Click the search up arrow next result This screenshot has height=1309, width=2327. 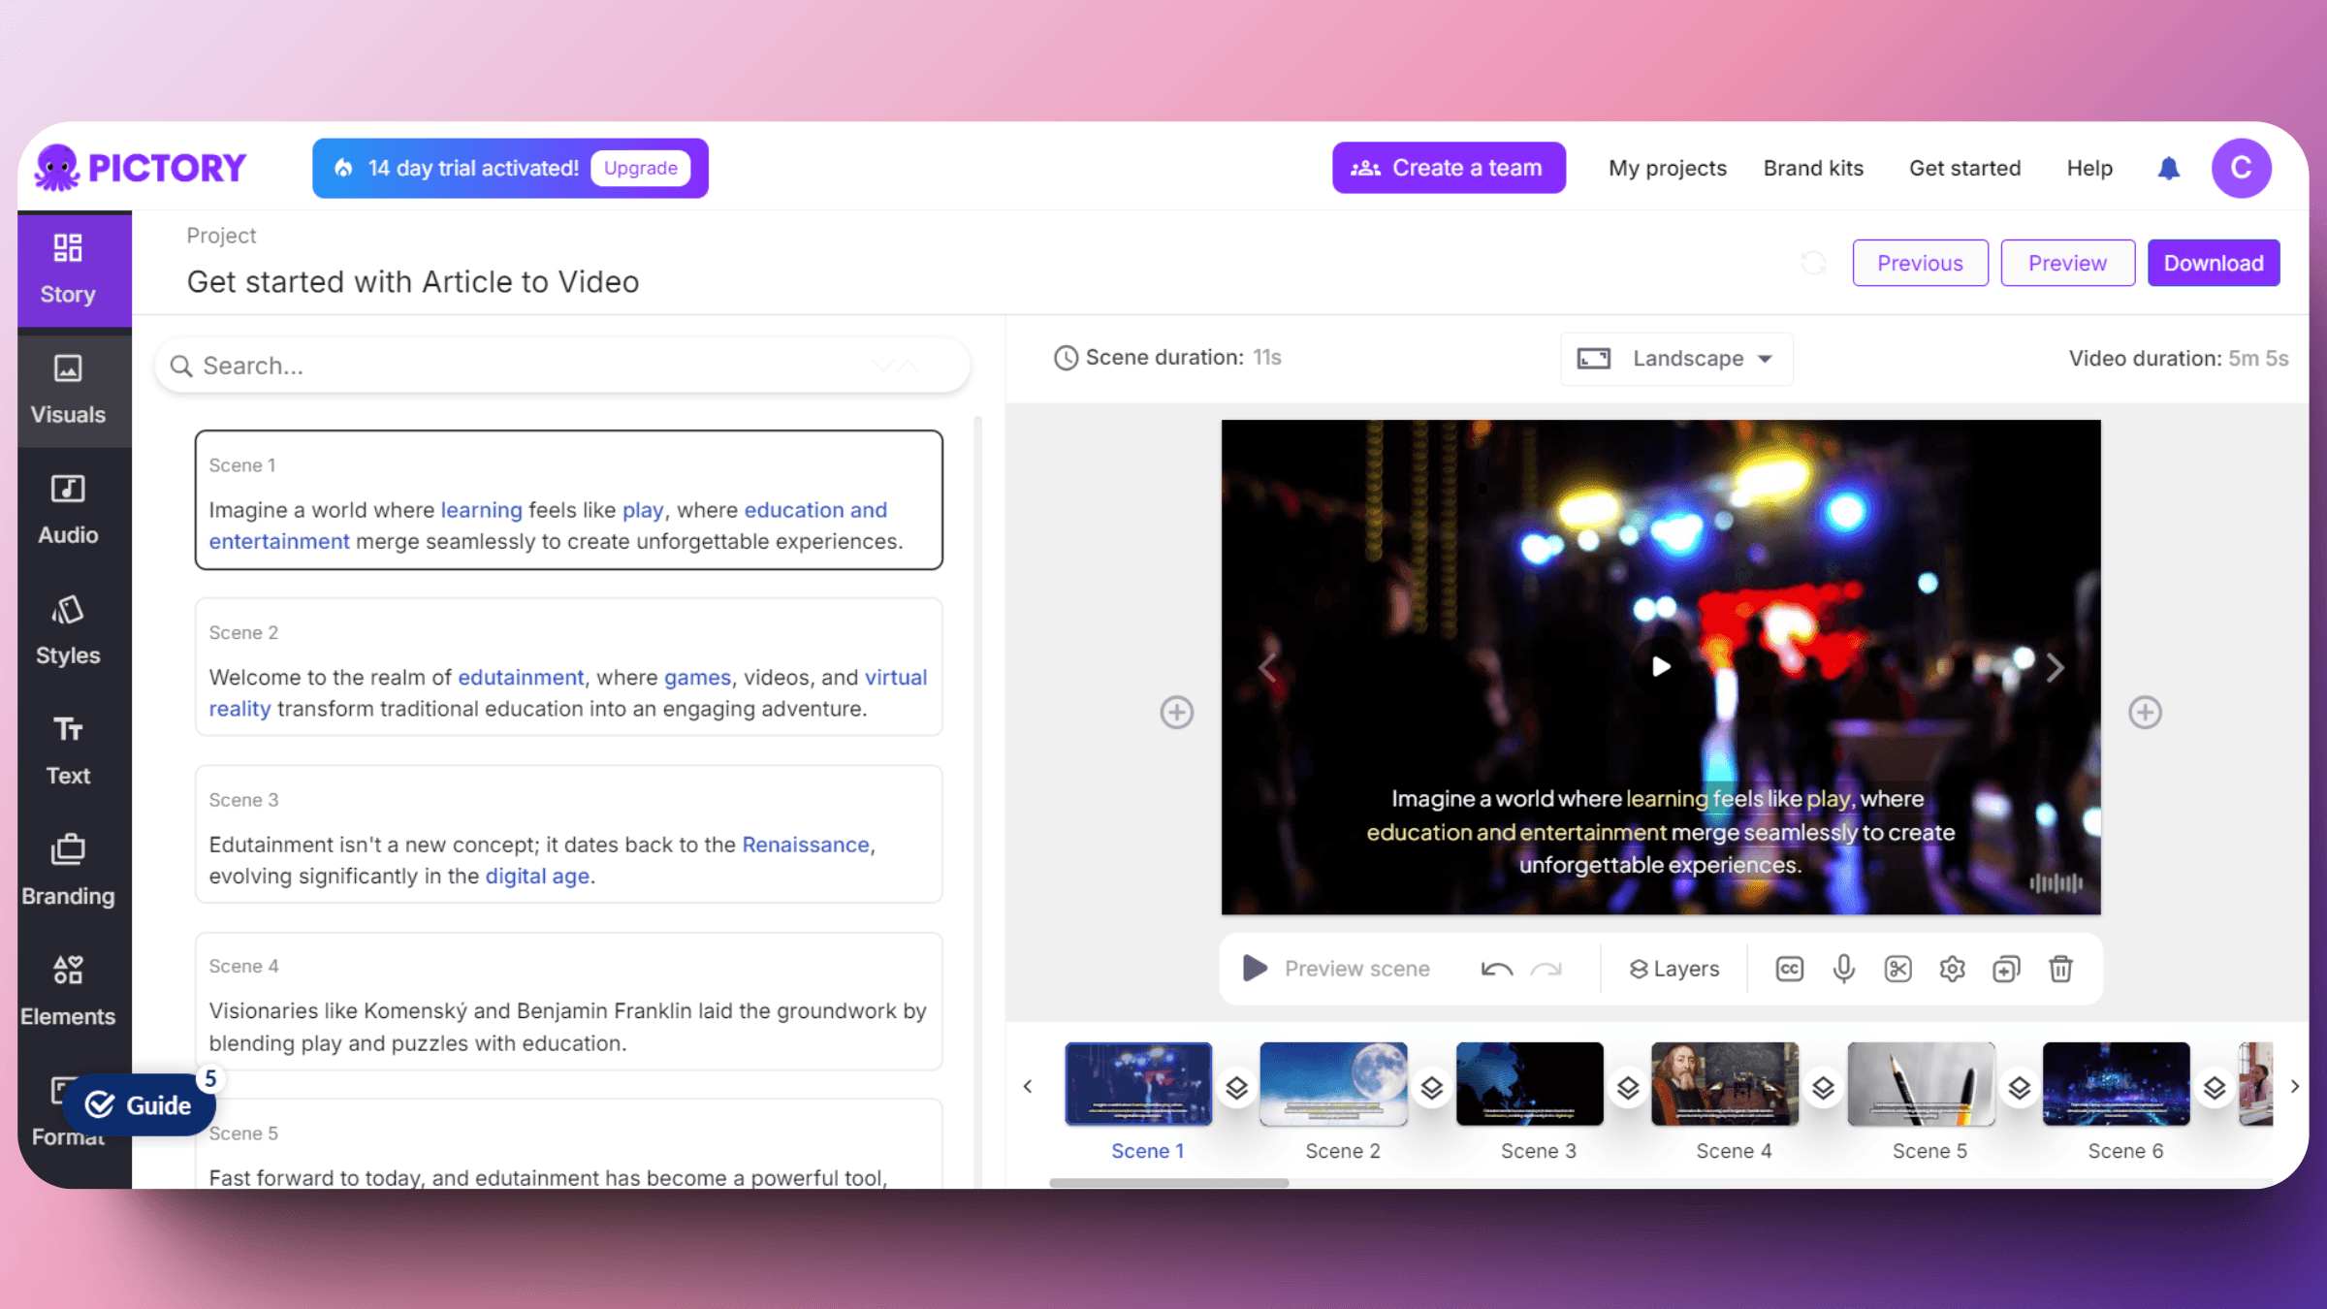[908, 366]
